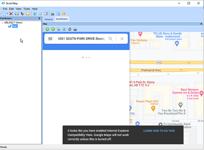The height and width of the screenshot is (150, 204).
Task: Open the Google Maps hamburger menu
Action: 50,39
